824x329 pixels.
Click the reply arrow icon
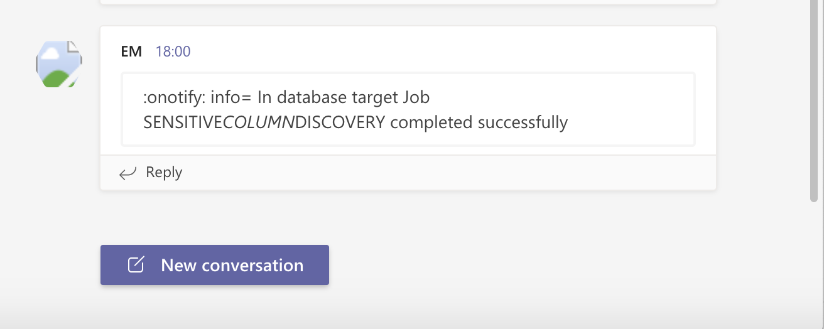[128, 173]
